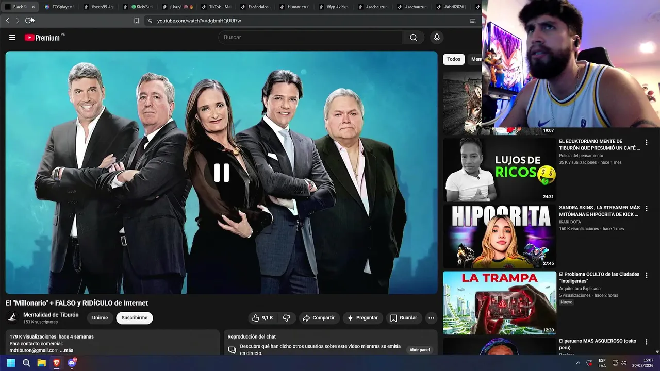Like the video with 9,1 K thumbs up

point(262,318)
